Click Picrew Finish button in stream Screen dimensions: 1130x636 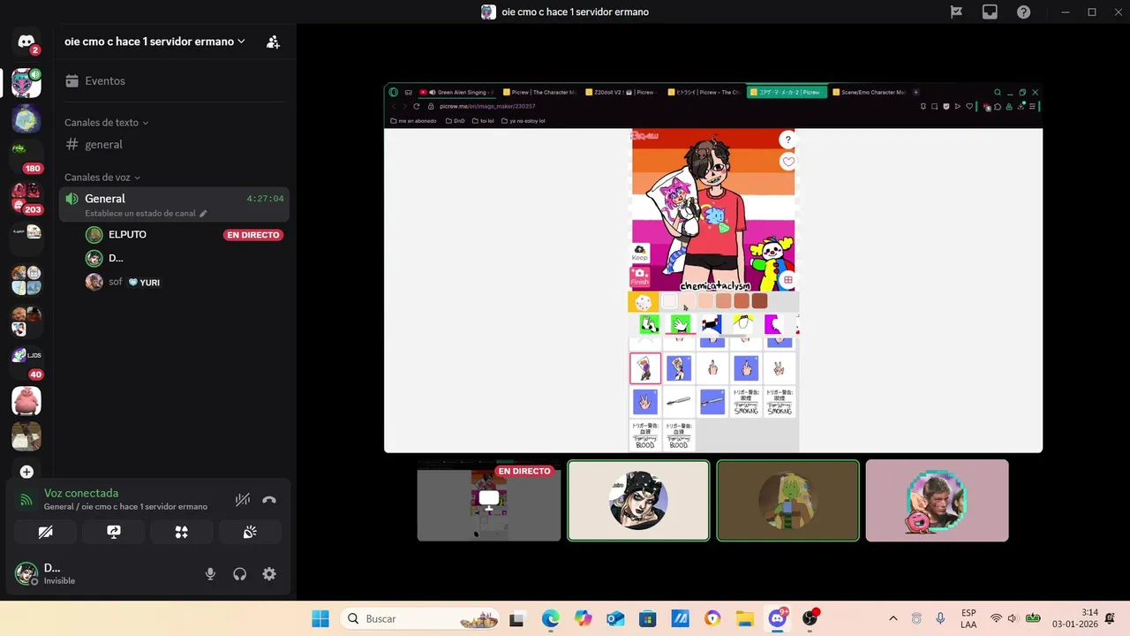pos(639,277)
